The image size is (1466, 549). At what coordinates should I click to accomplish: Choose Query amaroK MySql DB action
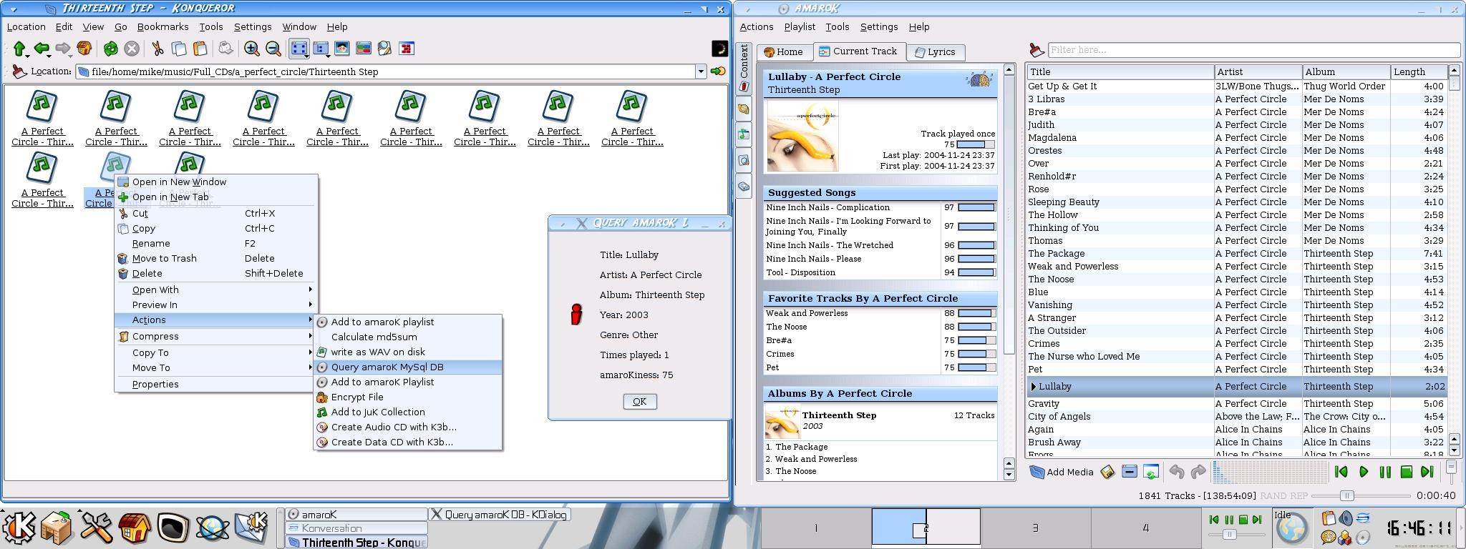pyautogui.click(x=407, y=367)
